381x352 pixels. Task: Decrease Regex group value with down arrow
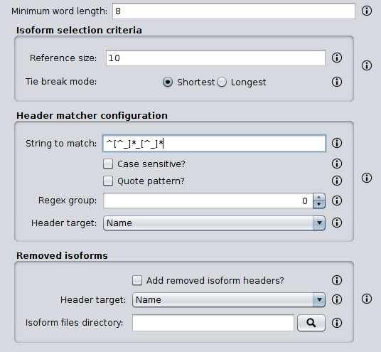[x=319, y=204]
